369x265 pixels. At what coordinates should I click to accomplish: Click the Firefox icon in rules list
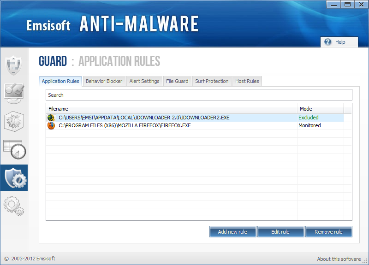coord(51,125)
